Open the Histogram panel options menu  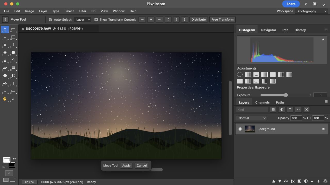click(326, 29)
